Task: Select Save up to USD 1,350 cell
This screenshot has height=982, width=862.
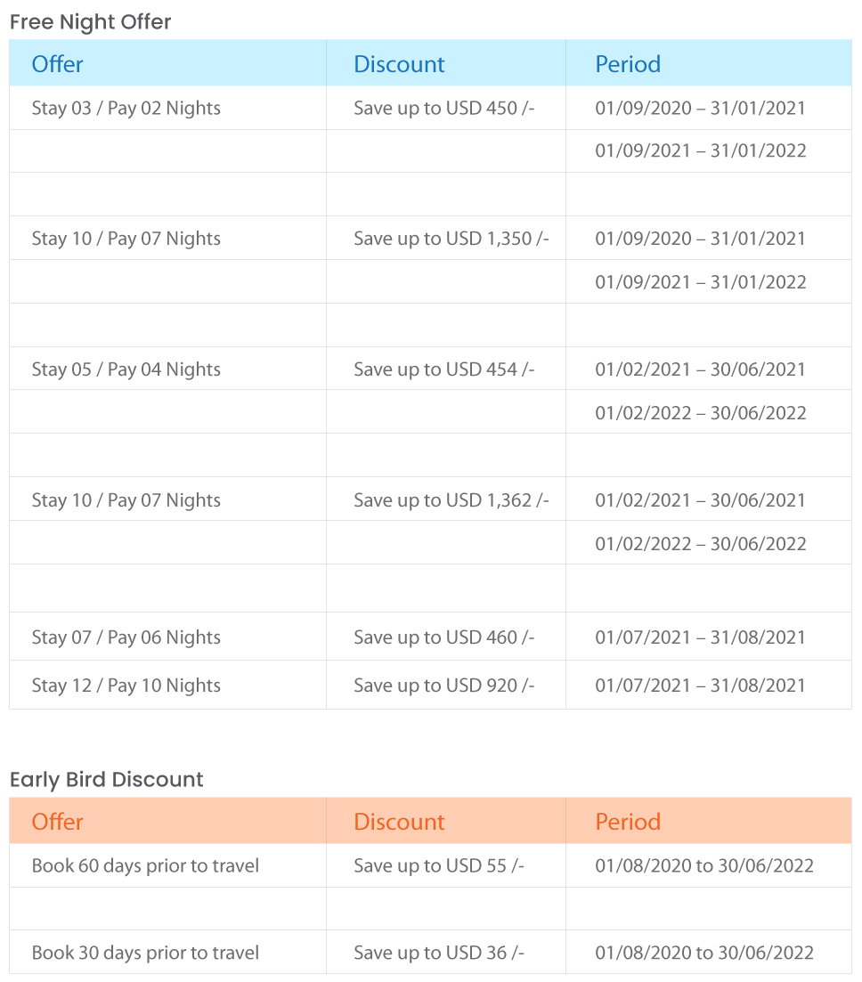Action: click(x=446, y=238)
